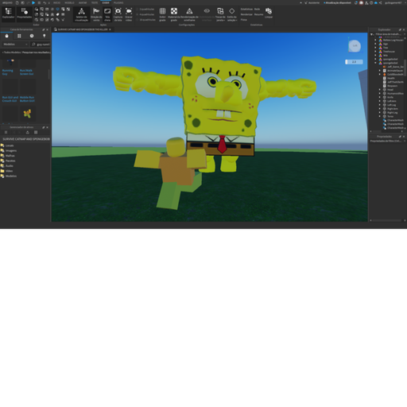Toggle Exibir grade grid icon
This screenshot has height=407, width=407.
[162, 14]
